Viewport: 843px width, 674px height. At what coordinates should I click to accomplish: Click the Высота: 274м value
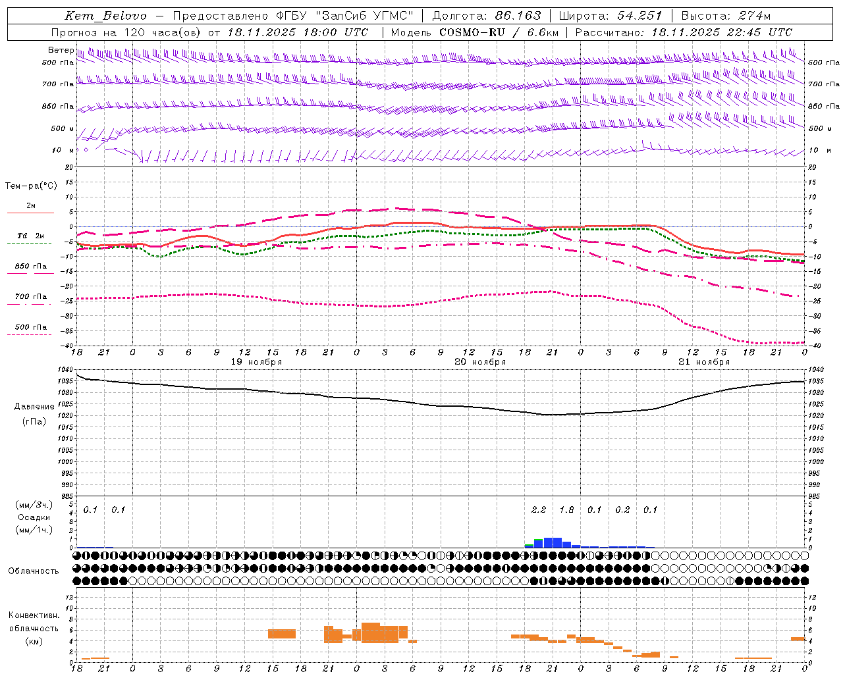click(726, 16)
